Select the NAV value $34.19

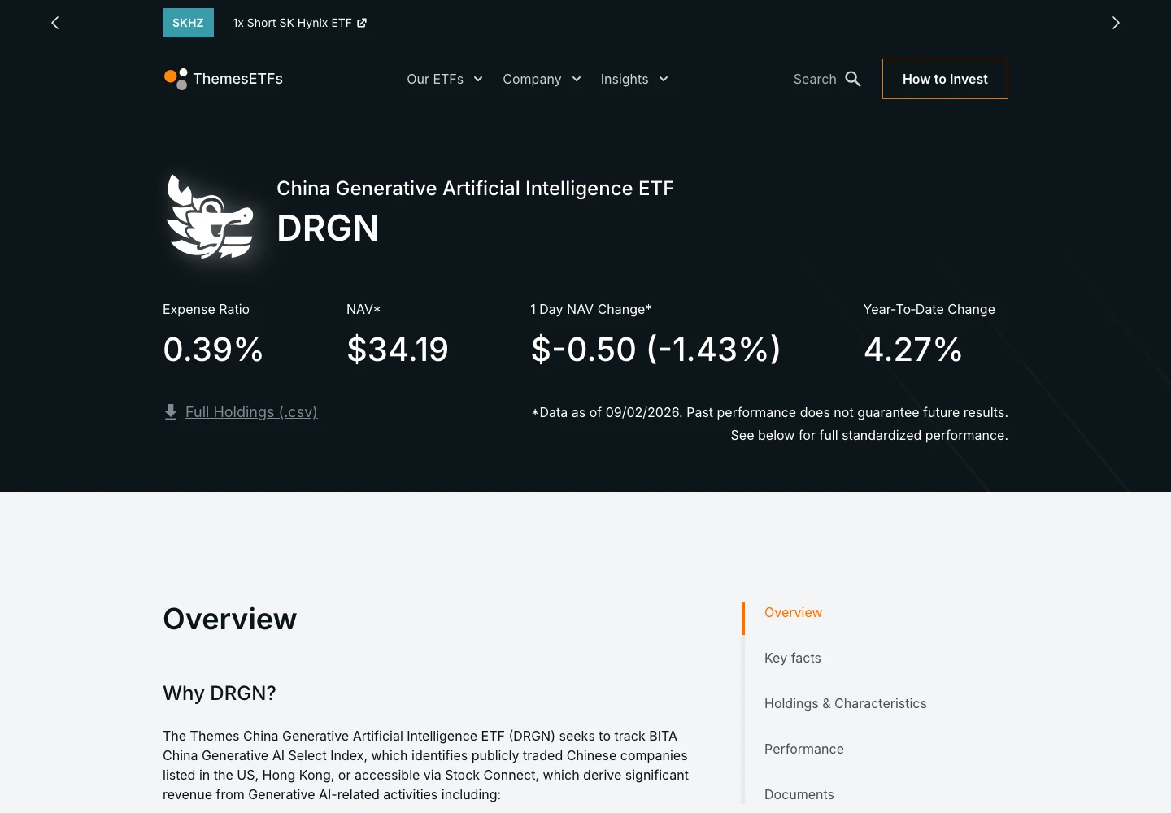(x=398, y=350)
